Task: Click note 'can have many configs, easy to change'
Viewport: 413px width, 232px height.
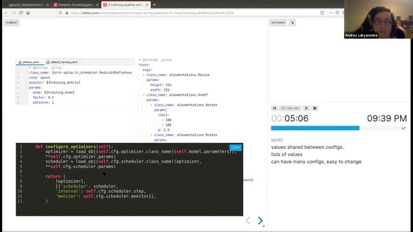Action: [316, 162]
